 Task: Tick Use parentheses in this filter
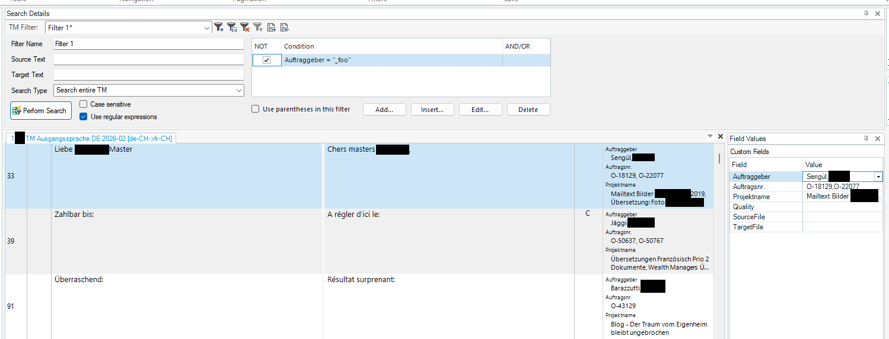[256, 109]
